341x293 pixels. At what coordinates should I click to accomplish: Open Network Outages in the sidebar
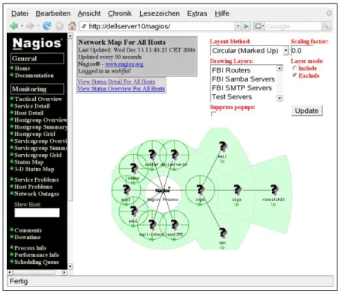pyautogui.click(x=37, y=194)
